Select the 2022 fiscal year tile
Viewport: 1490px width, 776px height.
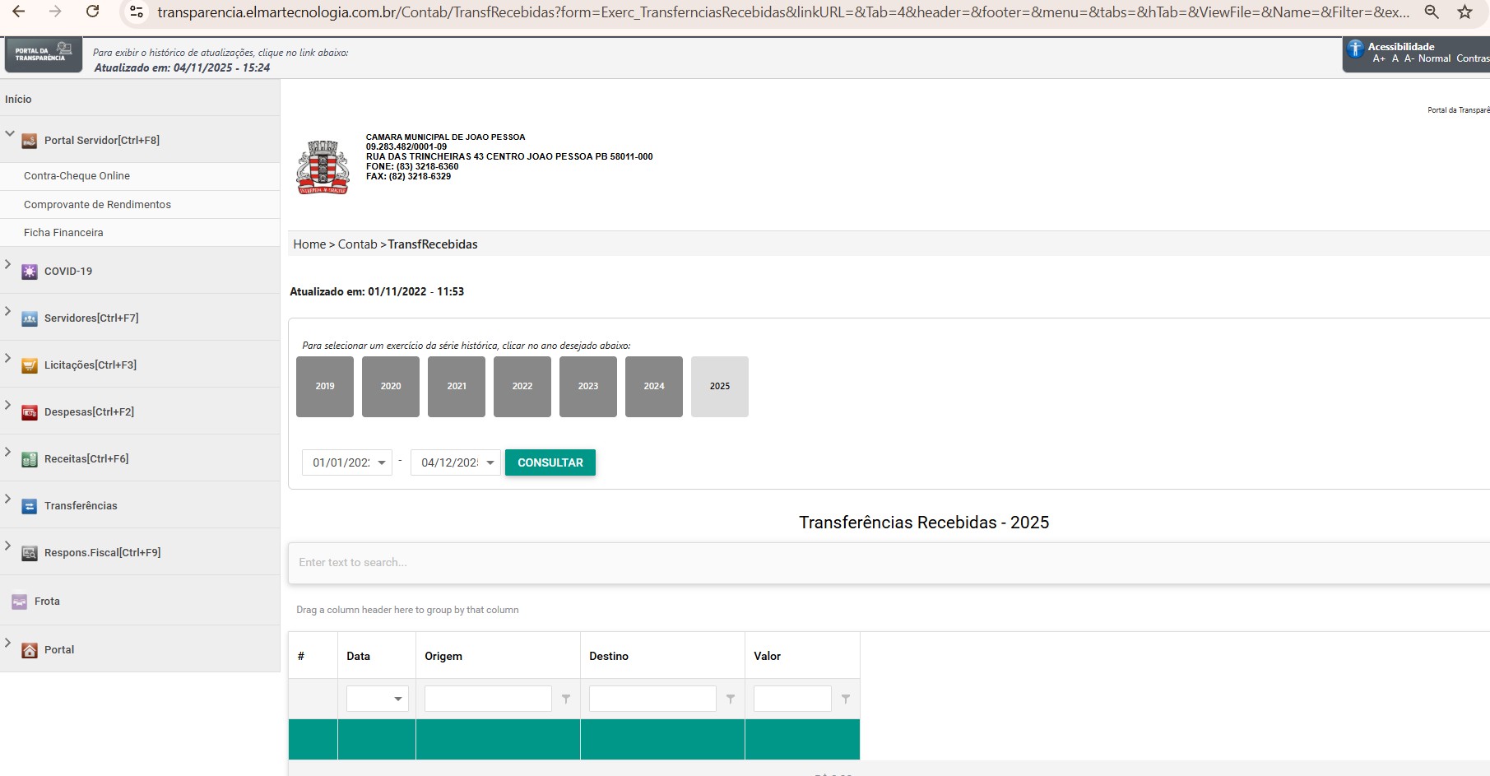[x=522, y=386]
